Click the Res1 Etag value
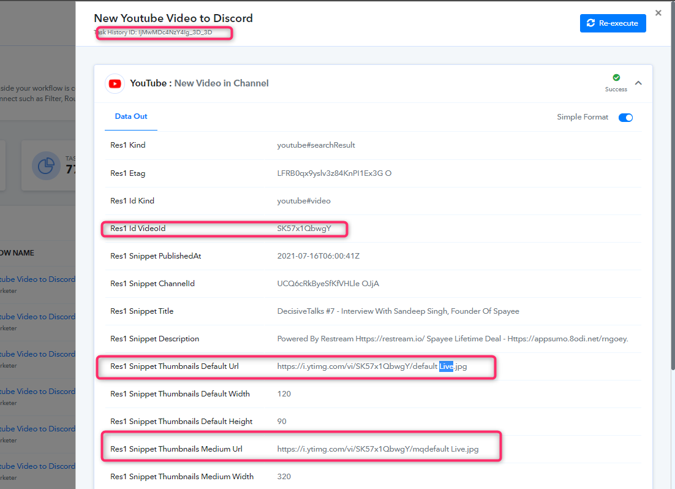Screen dimensions: 675x489 pyautogui.click(x=334, y=173)
